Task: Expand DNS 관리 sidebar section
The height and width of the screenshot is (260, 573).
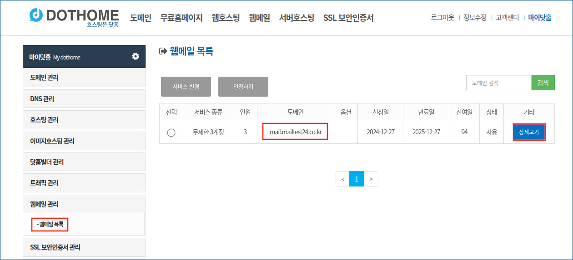Action: click(84, 99)
